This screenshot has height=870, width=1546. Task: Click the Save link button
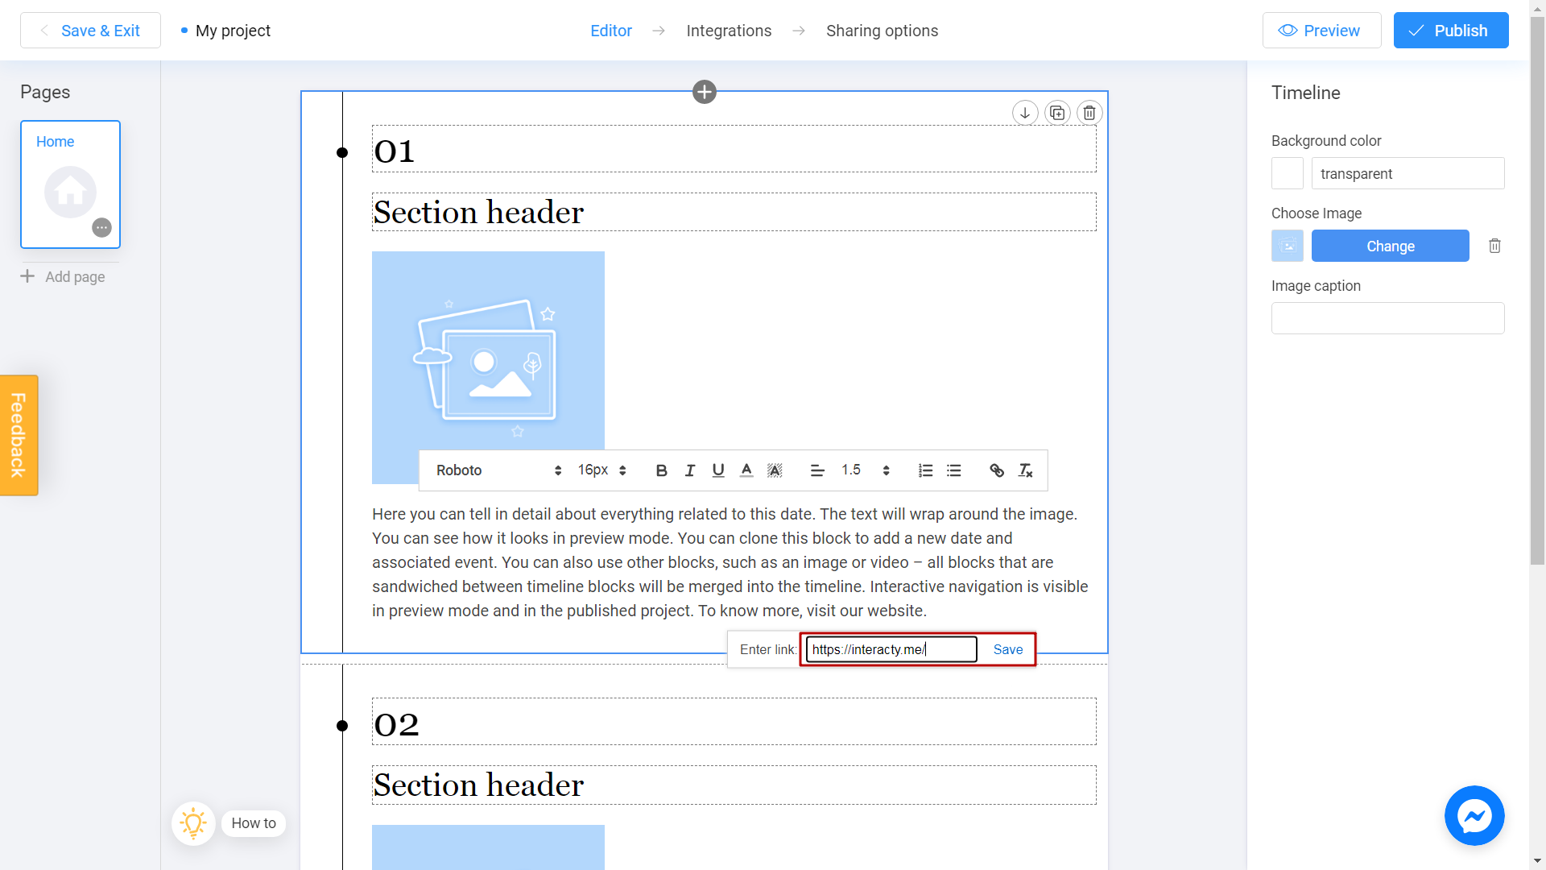[x=1007, y=649]
